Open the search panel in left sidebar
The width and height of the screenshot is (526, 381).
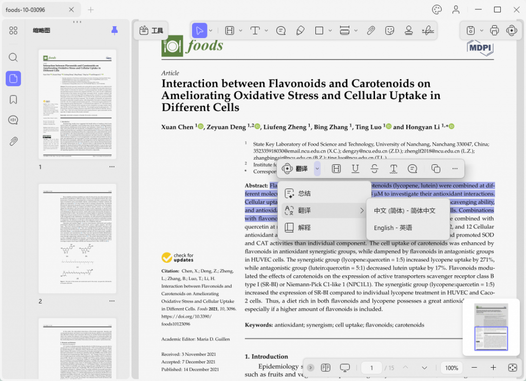(13, 58)
